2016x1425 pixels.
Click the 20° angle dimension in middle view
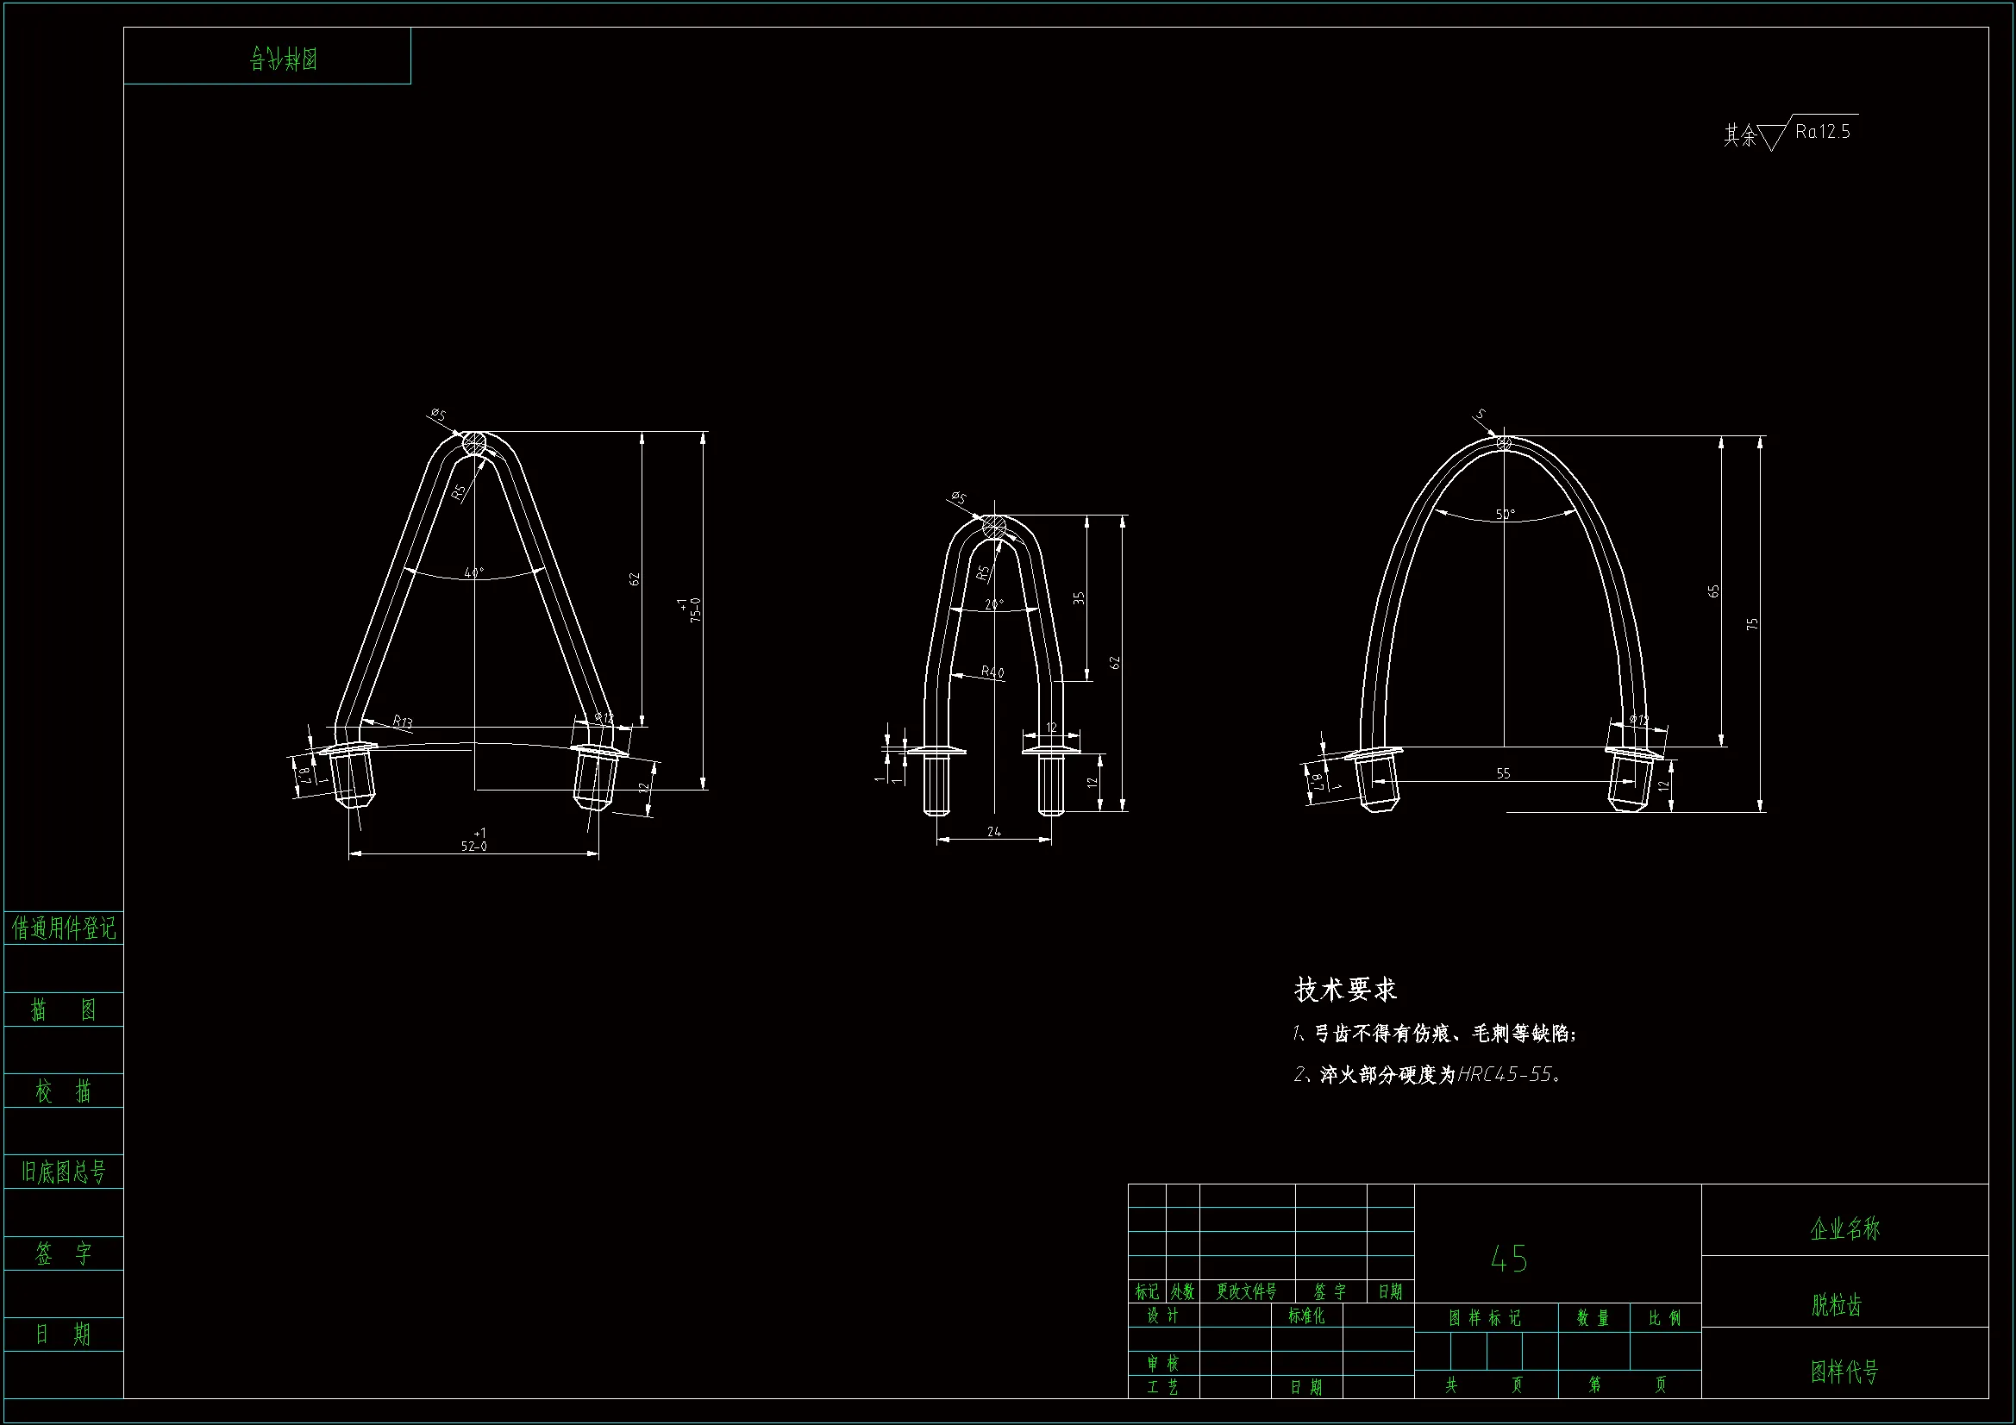coord(993,605)
